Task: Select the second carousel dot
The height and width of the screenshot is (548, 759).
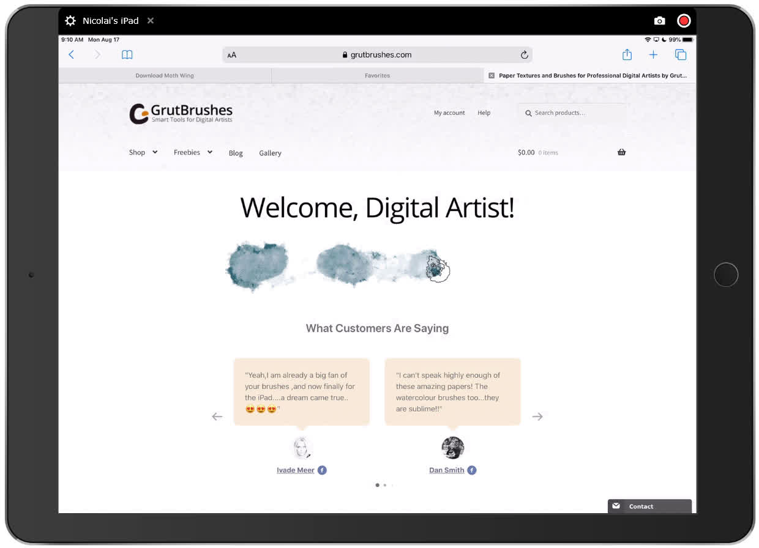Action: click(x=385, y=484)
